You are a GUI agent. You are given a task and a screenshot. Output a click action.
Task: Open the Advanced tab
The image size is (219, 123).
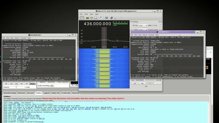76,93
